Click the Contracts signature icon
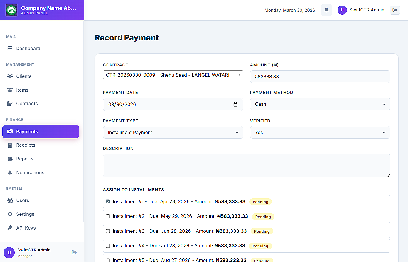 (10, 103)
